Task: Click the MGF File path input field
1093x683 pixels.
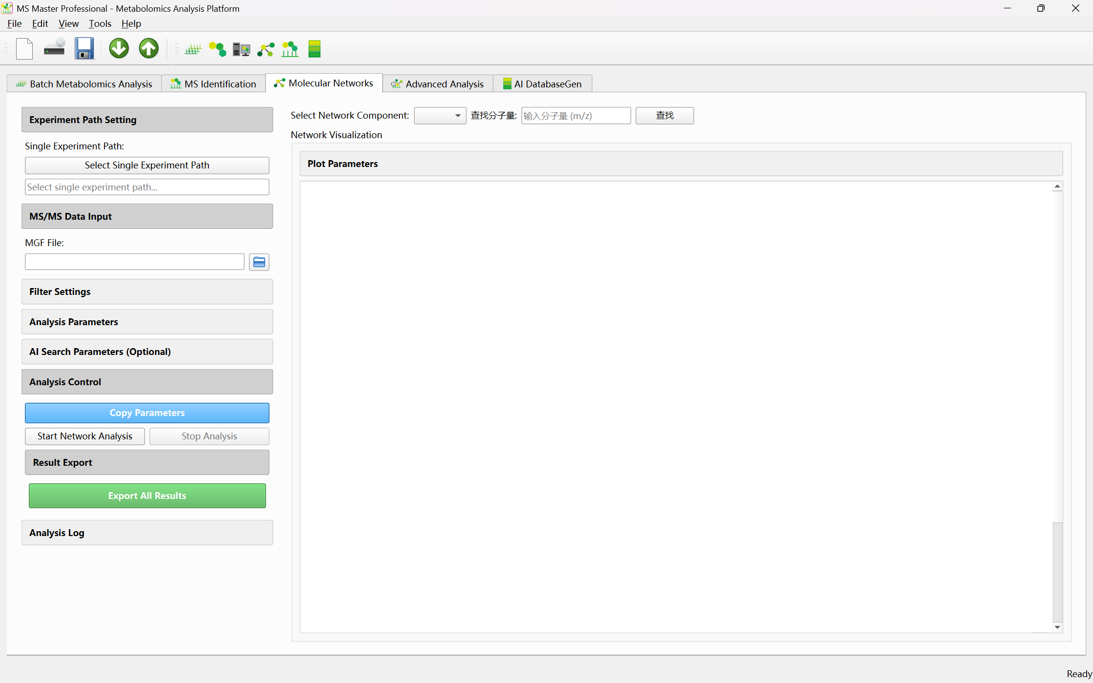Action: click(x=135, y=262)
